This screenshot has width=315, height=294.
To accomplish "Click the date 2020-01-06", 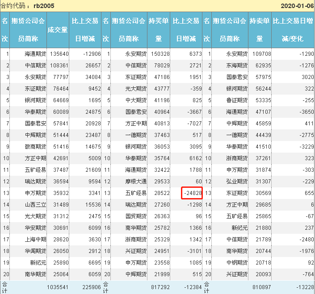I will click(x=297, y=6).
